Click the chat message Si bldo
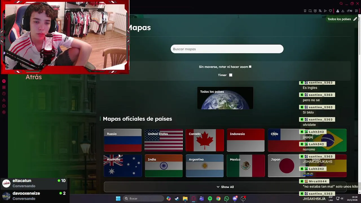The height and width of the screenshot is (203, 361). (x=308, y=112)
